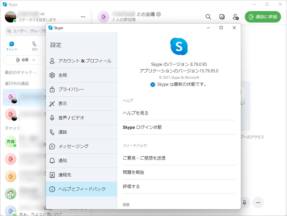Open プライバシー settings
The image size is (287, 216).
coord(71,89)
